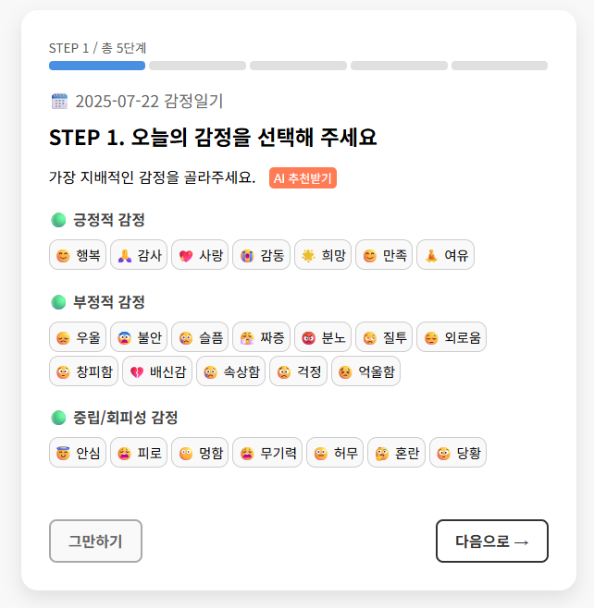This screenshot has height=608, width=594.
Task: Choose the 당황 emotion chip
Action: [x=457, y=453]
